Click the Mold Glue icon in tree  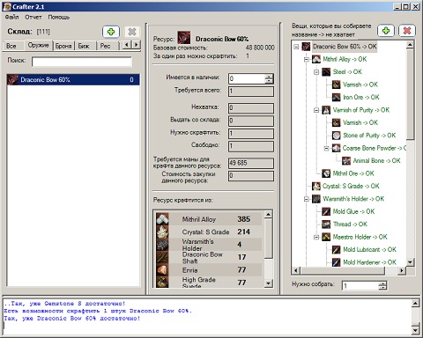(x=326, y=211)
